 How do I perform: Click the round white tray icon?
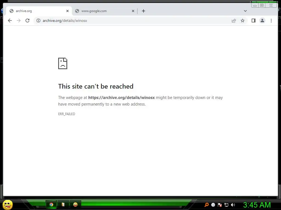coord(213,205)
